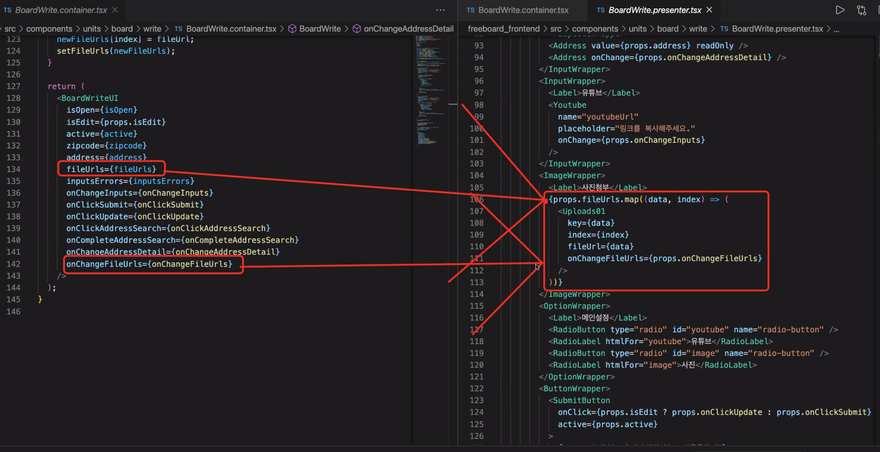Click the Run code play icon
The height and width of the screenshot is (452, 880).
pyautogui.click(x=840, y=10)
